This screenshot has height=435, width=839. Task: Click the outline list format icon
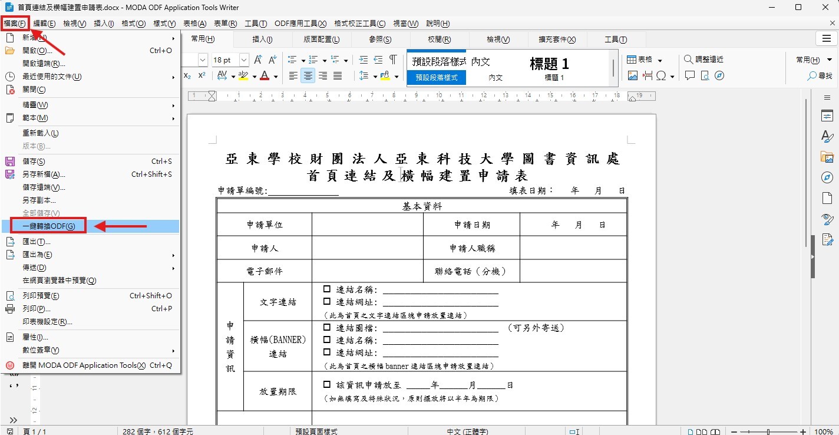pos(335,60)
